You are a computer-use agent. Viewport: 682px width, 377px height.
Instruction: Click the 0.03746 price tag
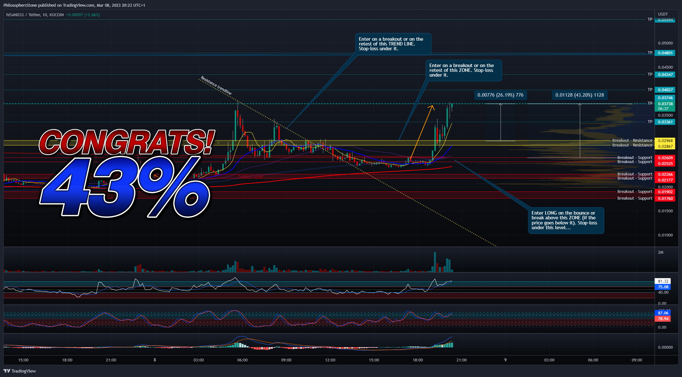pos(665,98)
